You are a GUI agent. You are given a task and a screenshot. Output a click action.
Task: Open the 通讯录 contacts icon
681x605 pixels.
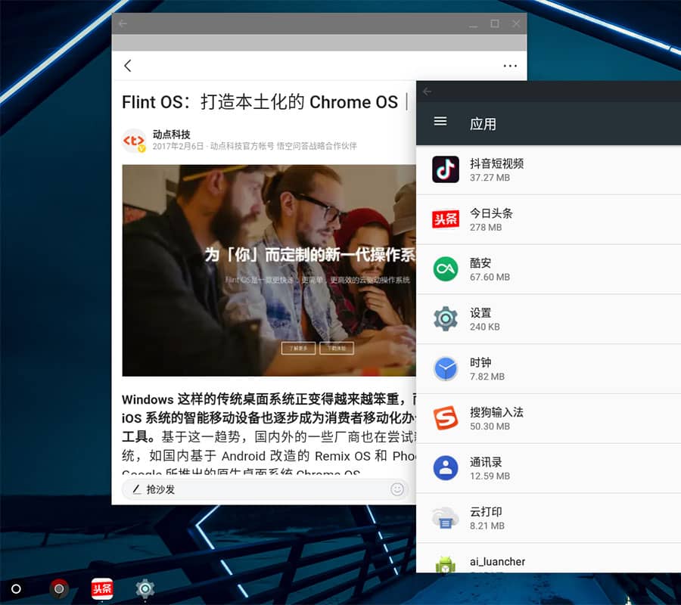445,468
